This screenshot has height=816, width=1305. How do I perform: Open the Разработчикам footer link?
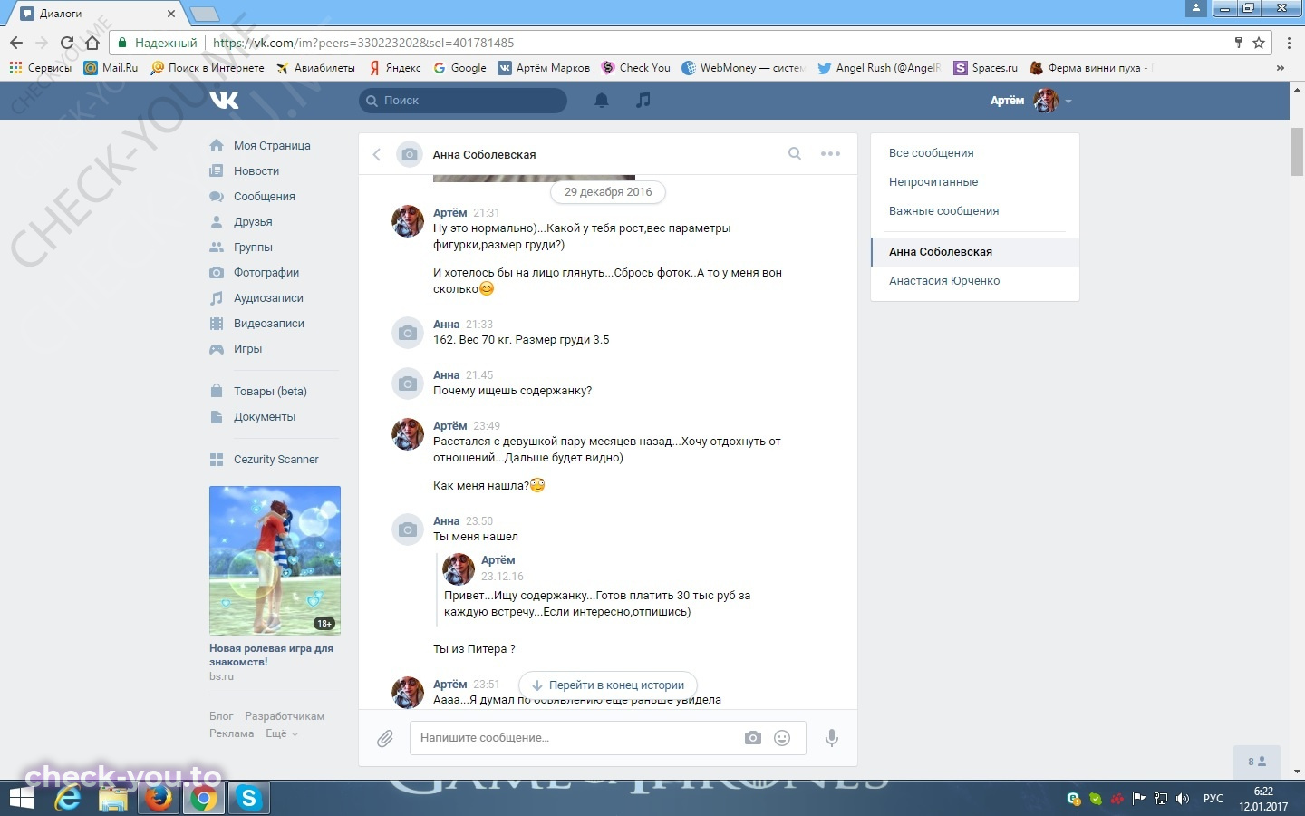285,716
